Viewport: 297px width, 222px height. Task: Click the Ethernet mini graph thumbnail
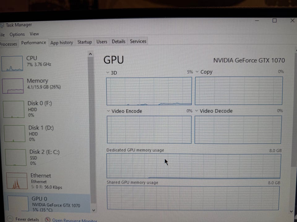point(17,181)
